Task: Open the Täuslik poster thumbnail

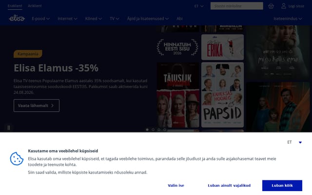Action: click(178, 95)
